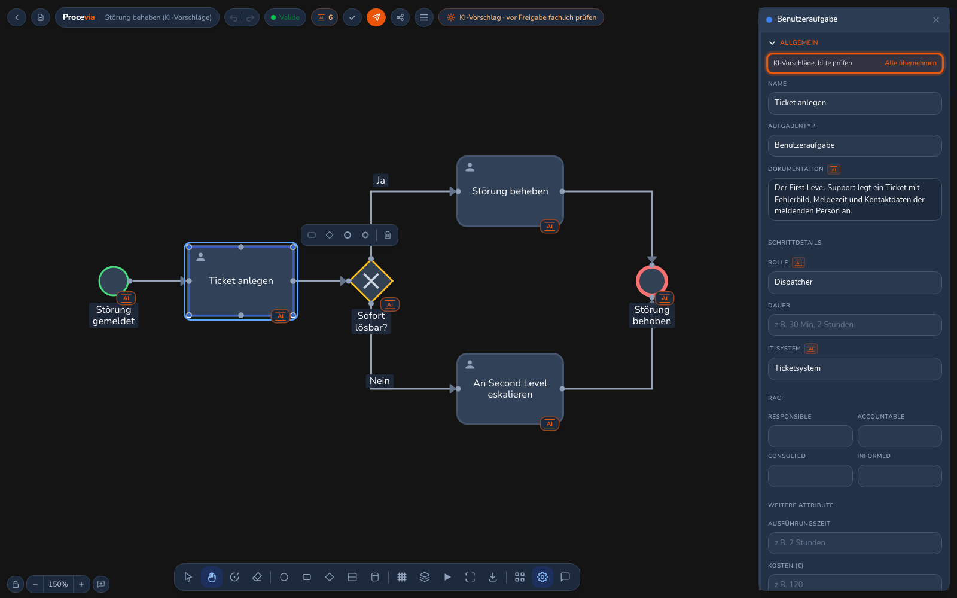Add a diamond gateway from the bottom toolbar
Image resolution: width=957 pixels, height=598 pixels.
(x=330, y=577)
